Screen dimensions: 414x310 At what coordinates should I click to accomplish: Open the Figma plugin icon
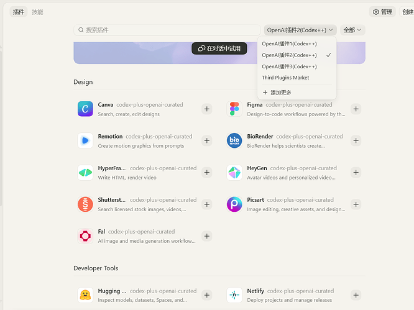point(234,109)
